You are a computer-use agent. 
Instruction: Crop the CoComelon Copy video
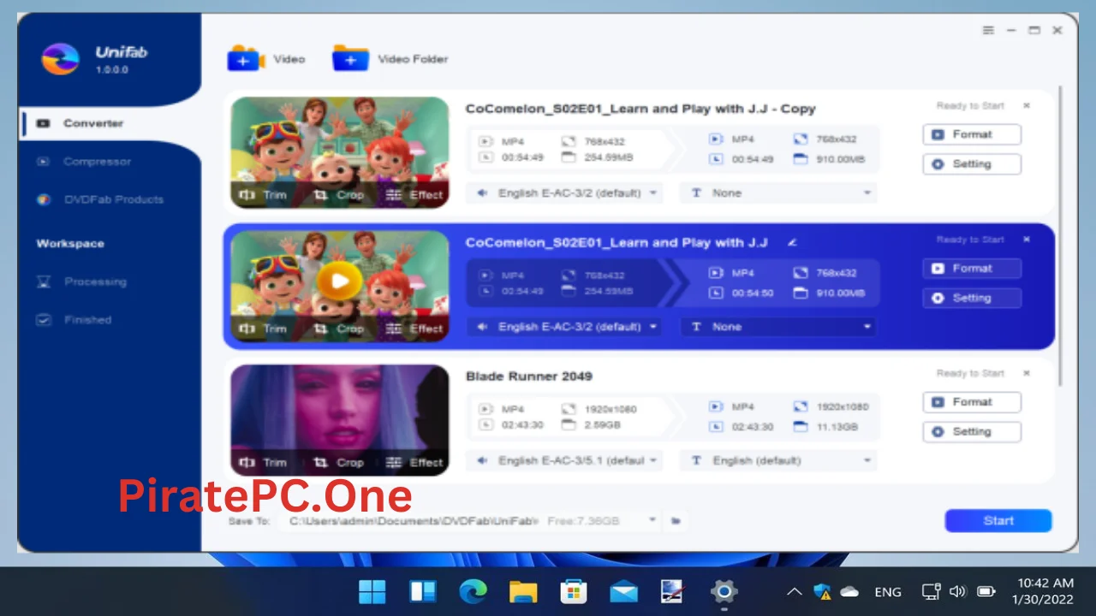(x=339, y=195)
